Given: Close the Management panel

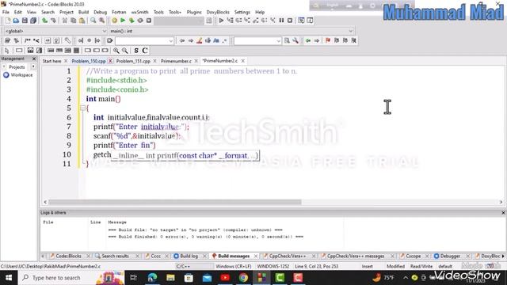Looking at the screenshot, I should [x=34, y=59].
